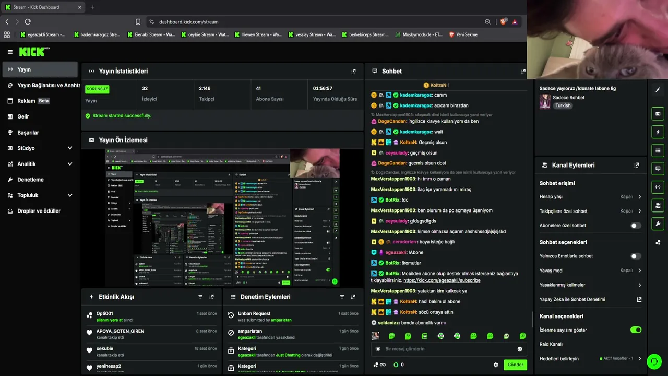Screen dimensions: 668x376
Task: Pop out the Denetim Eylemleri panel
Action: click(353, 297)
